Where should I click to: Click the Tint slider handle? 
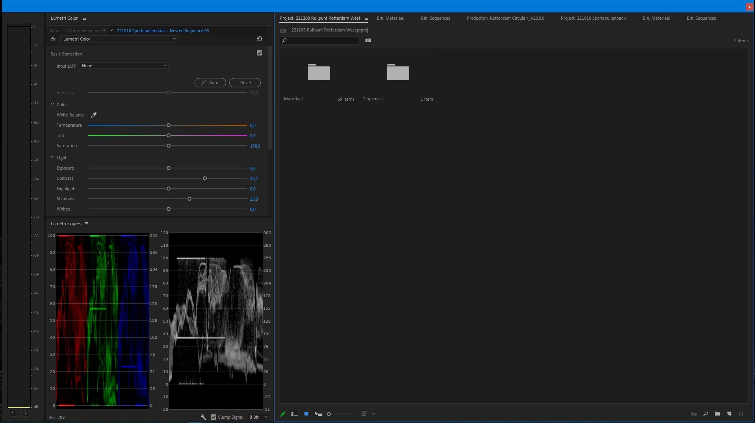(x=169, y=135)
